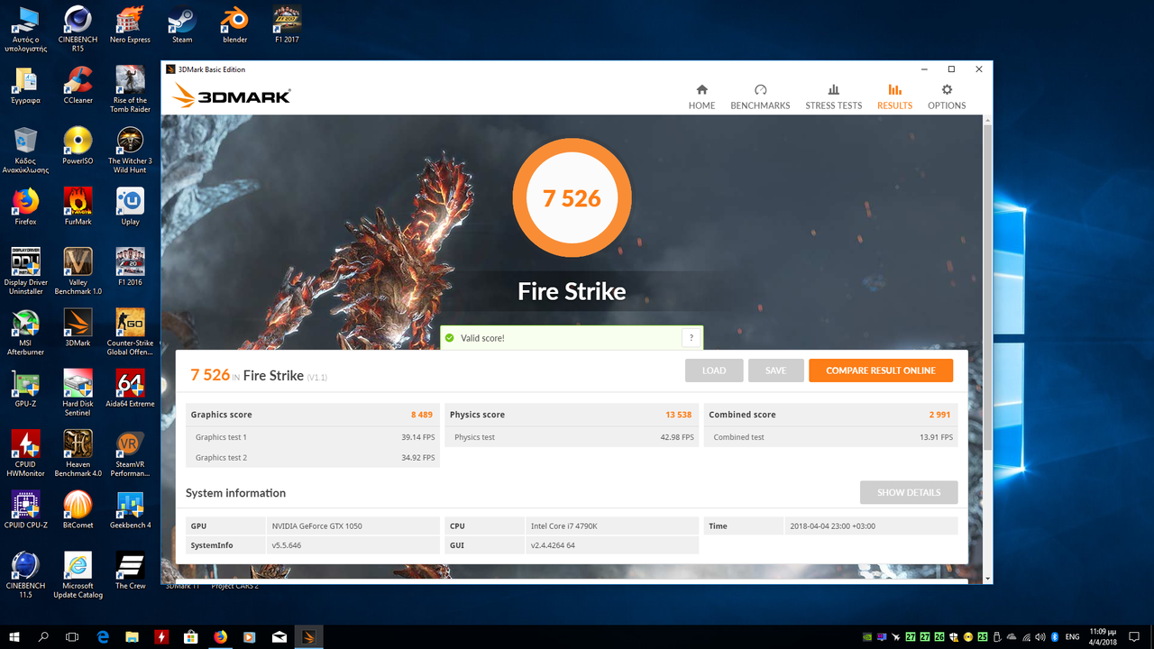Select Rise of the Tomb Raider icon
1154x649 pixels.
pyautogui.click(x=130, y=89)
